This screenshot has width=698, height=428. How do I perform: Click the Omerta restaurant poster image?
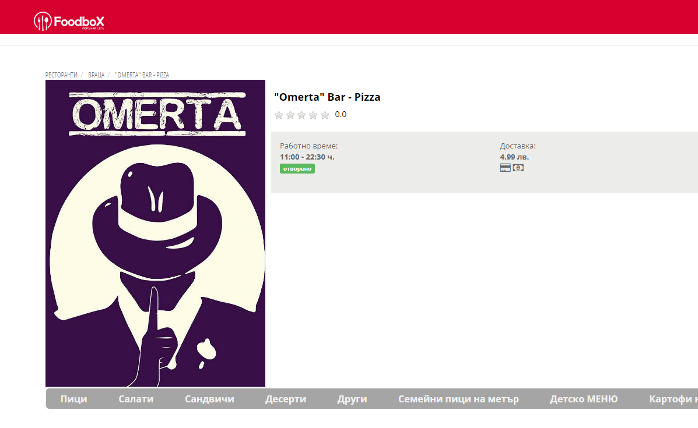click(x=155, y=234)
